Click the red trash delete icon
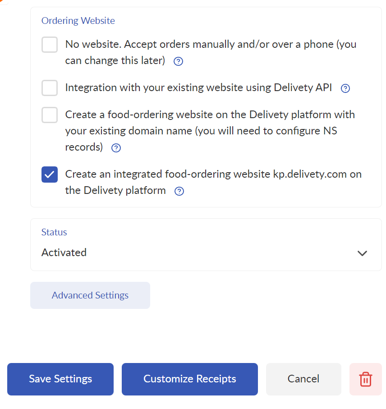This screenshot has width=386, height=409. tap(365, 379)
